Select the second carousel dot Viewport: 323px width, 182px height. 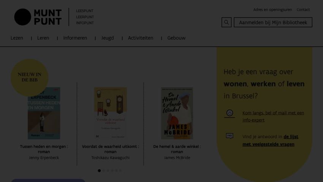coord(104,171)
